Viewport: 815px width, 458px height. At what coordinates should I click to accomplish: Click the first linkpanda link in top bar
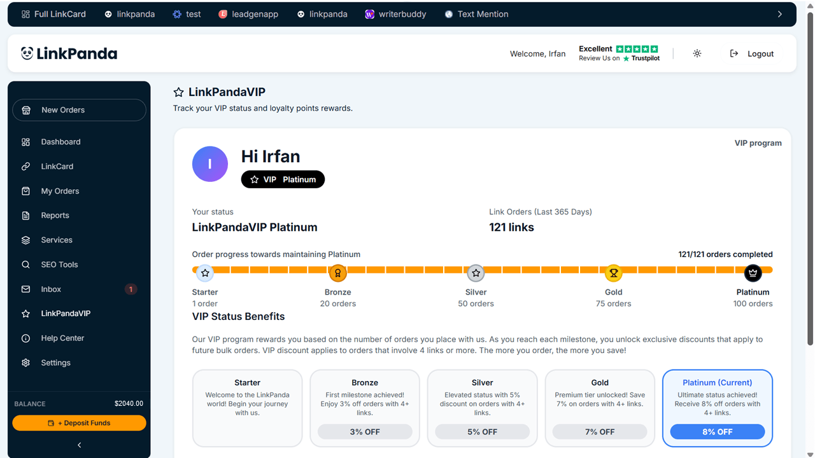click(x=129, y=14)
